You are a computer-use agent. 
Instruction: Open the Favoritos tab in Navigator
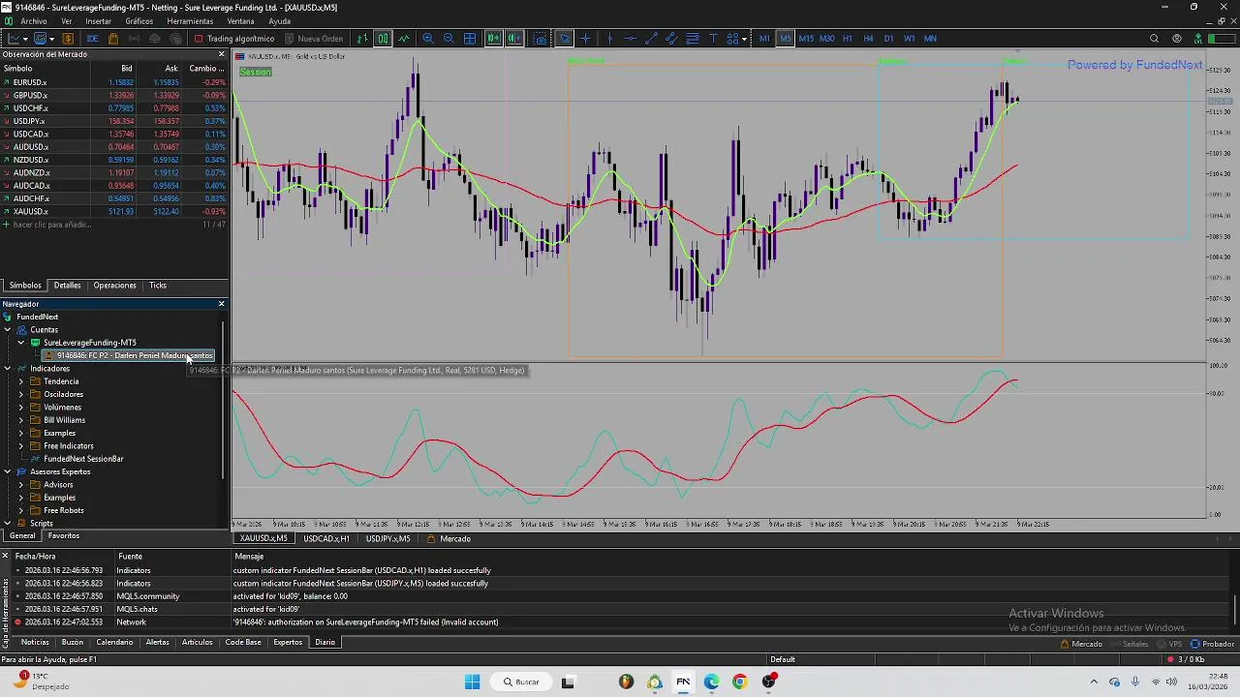click(x=64, y=536)
